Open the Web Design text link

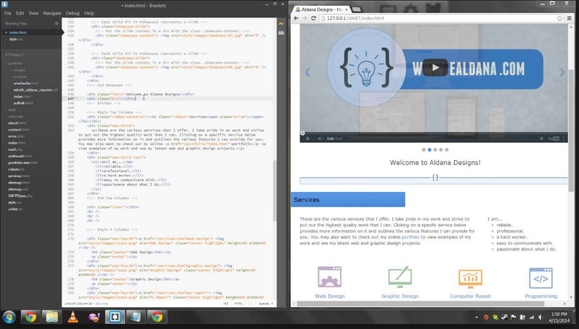tap(330, 296)
